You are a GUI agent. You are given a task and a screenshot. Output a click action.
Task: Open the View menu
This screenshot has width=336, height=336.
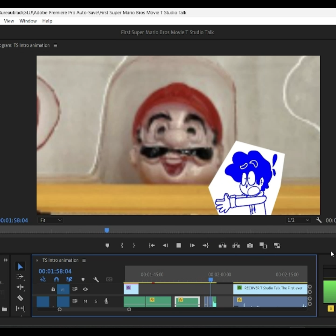pos(9,21)
